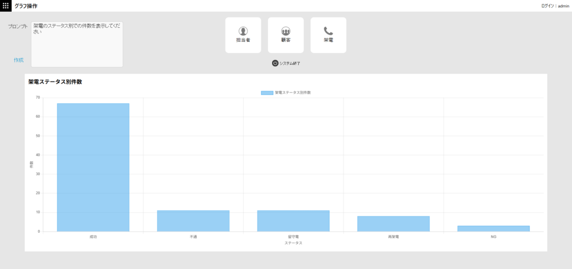Select the 架電 phone icon
Viewport: 572px width, 269px height.
click(328, 31)
